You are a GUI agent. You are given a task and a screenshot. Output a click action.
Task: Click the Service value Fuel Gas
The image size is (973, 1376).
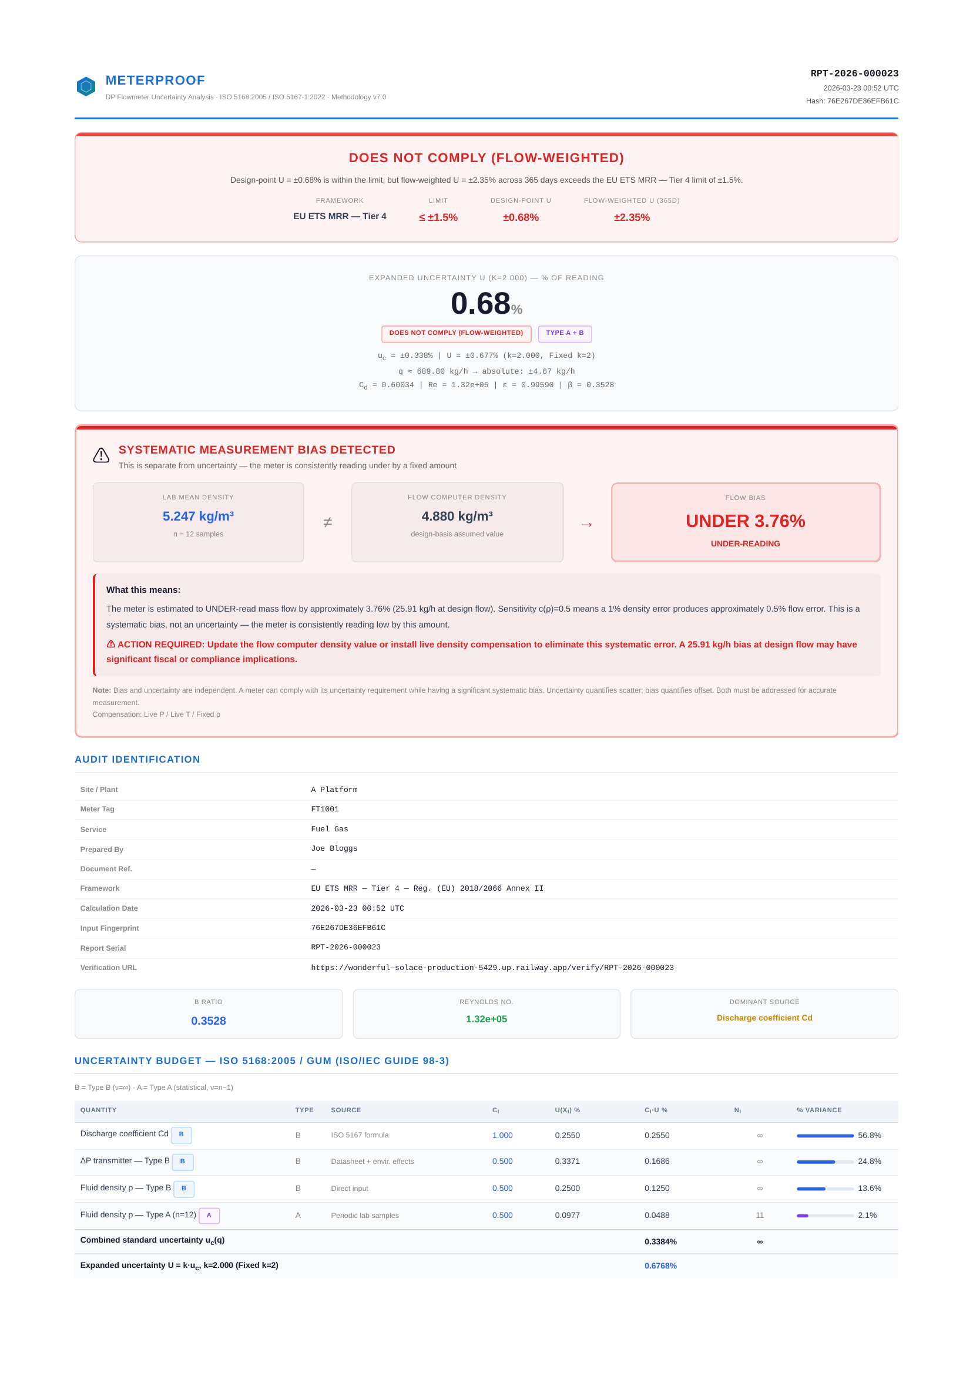330,830
